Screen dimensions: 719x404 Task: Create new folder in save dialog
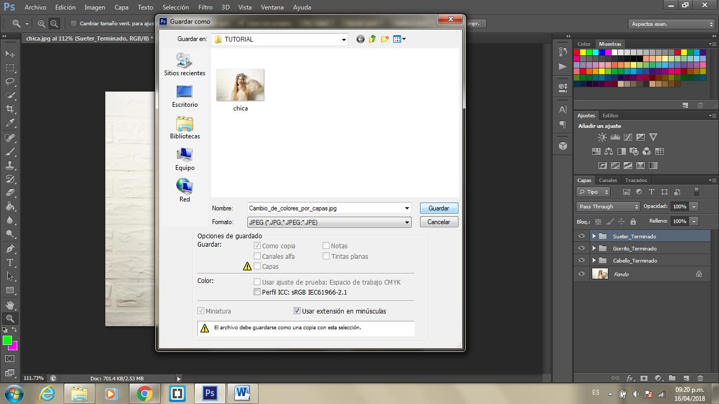pyautogui.click(x=385, y=39)
